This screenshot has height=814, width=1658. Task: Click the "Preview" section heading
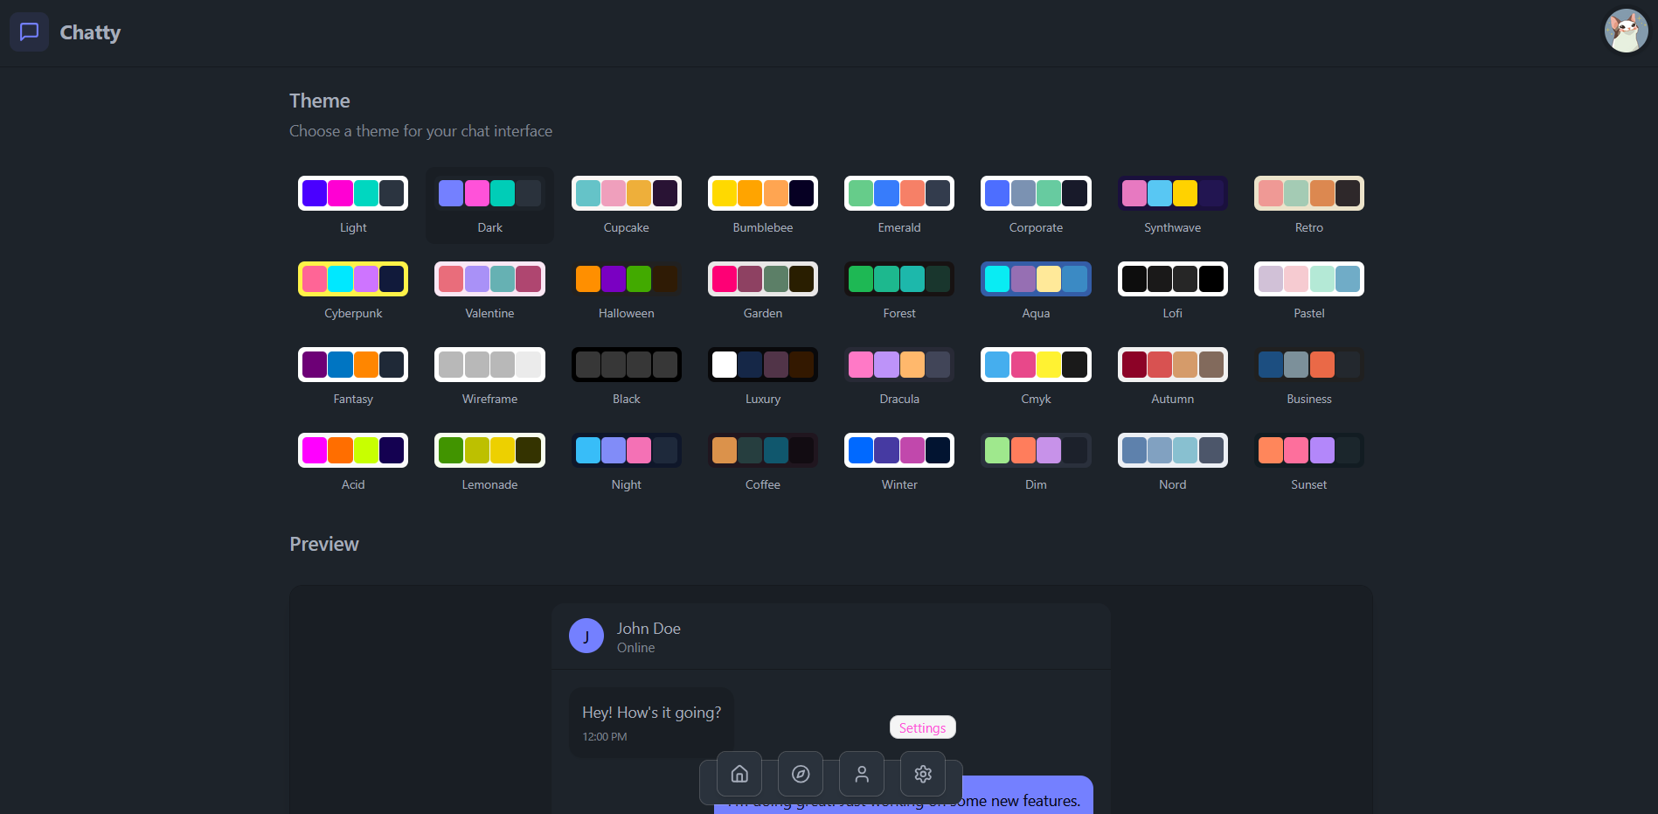[x=324, y=544]
